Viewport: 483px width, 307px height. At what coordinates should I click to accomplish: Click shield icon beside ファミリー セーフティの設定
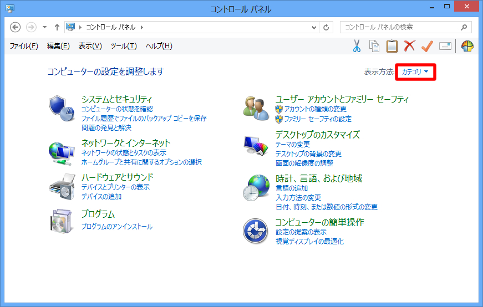tap(279, 119)
